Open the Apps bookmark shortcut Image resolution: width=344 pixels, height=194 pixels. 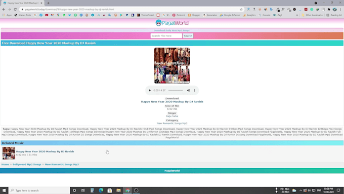tap(7, 15)
